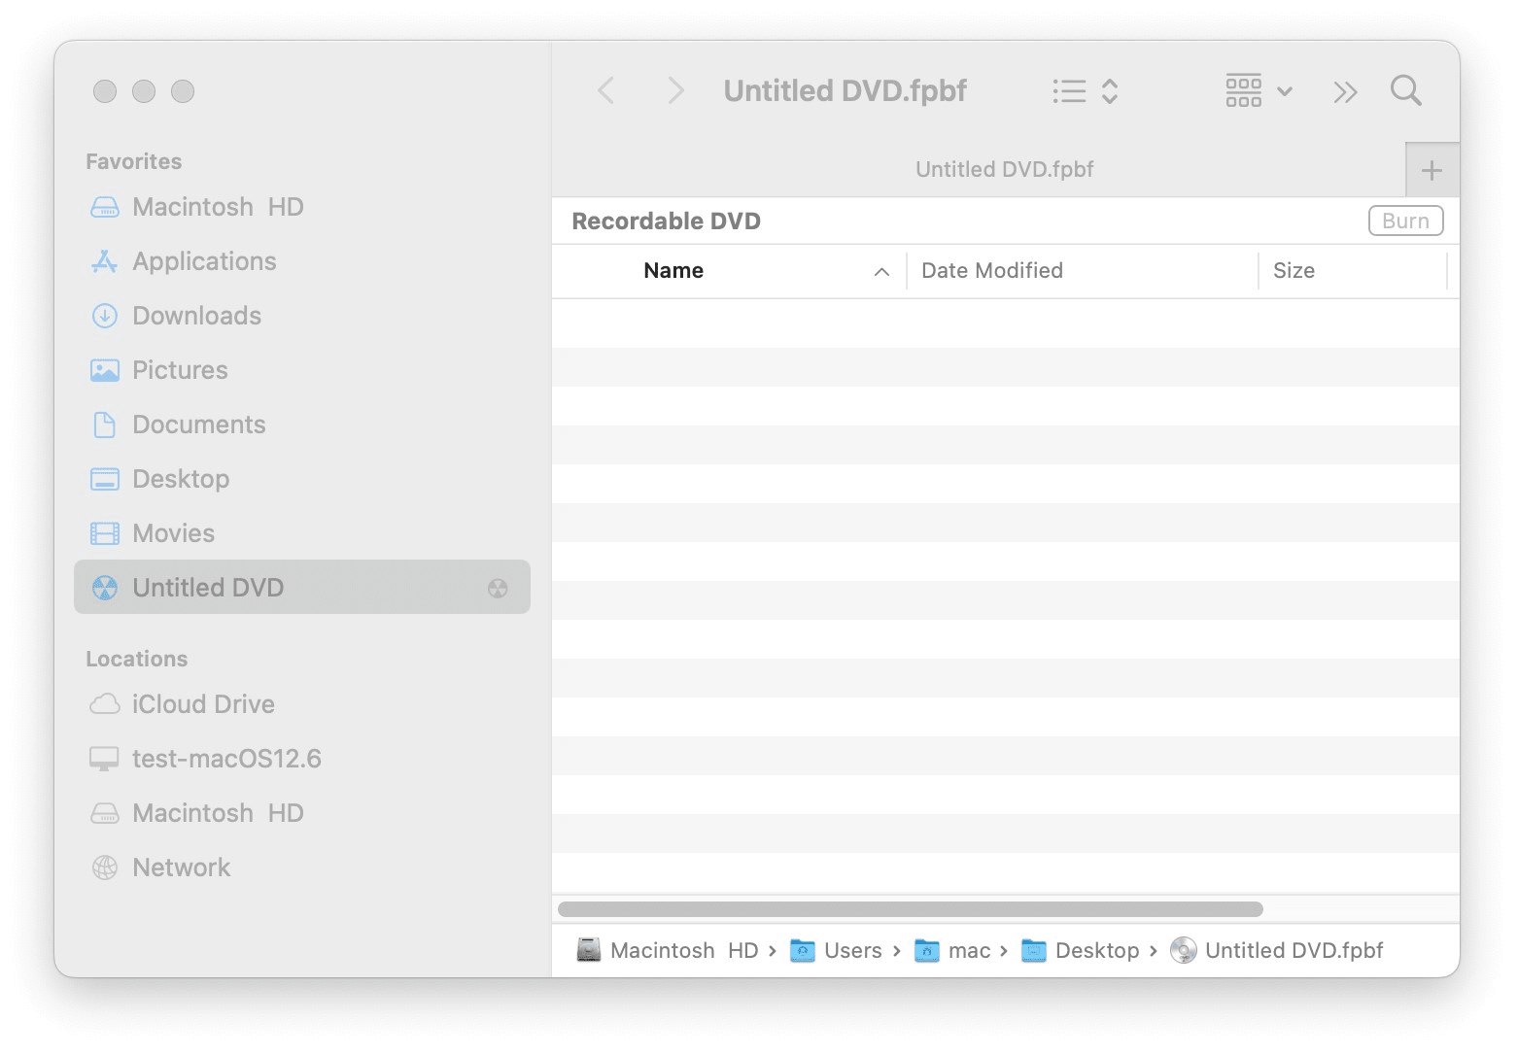Go back with the left arrow

click(x=606, y=91)
